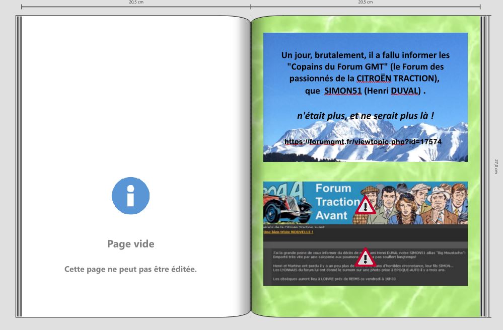Screen dimensions: 503x330
Task: Click the 'Une bien triste NOUVELLE !' heading
Action: pos(288,232)
